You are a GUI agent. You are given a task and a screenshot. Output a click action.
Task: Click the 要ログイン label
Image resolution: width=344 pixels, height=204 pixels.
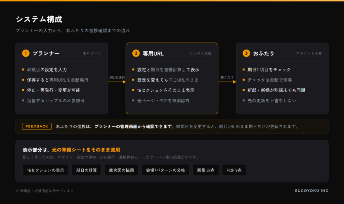point(92,53)
